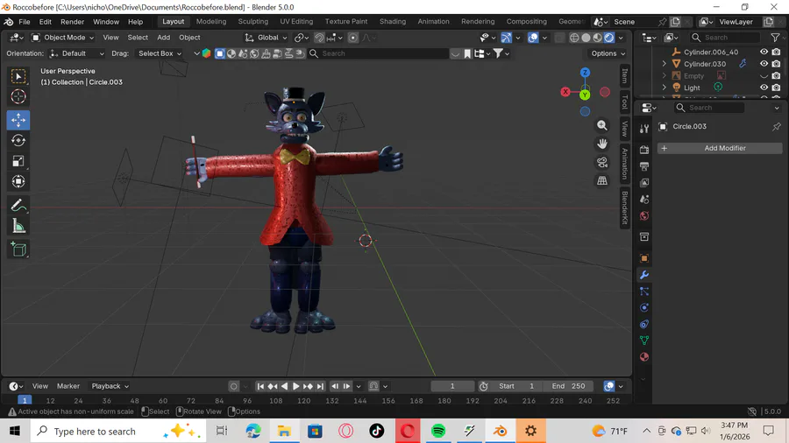The width and height of the screenshot is (789, 443).
Task: Select the 3D Cursor tool
Action: [x=18, y=96]
